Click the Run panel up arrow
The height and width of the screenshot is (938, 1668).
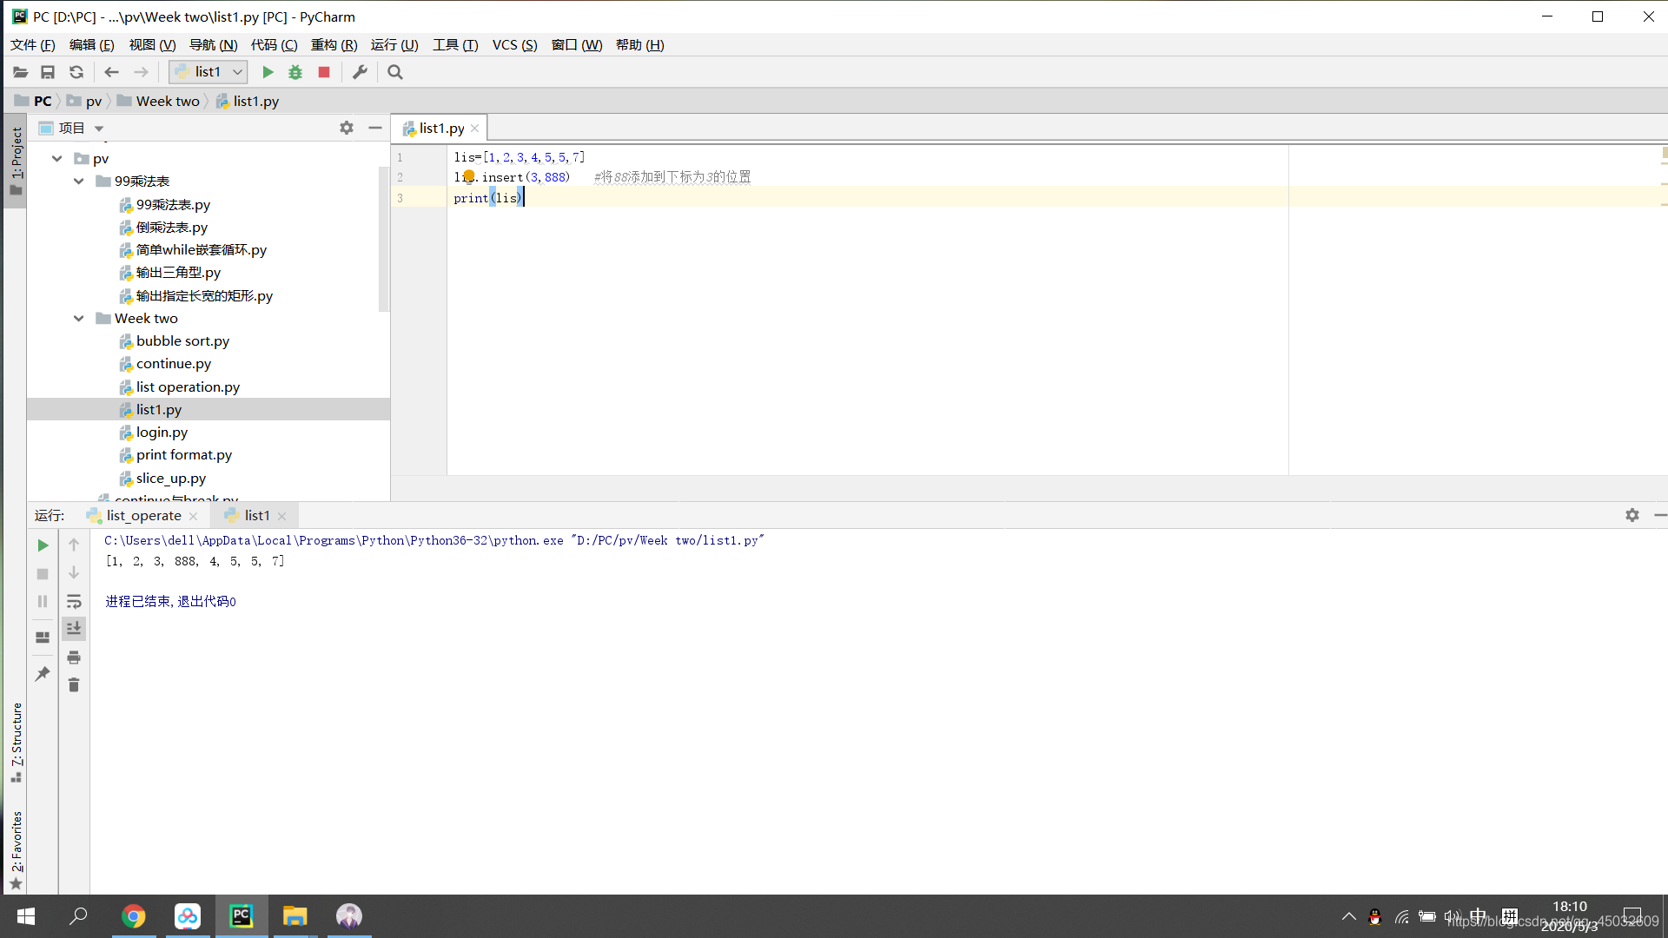pos(74,545)
